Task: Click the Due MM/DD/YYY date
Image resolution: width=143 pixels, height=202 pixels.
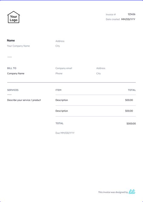Action: pyautogui.click(x=65, y=133)
